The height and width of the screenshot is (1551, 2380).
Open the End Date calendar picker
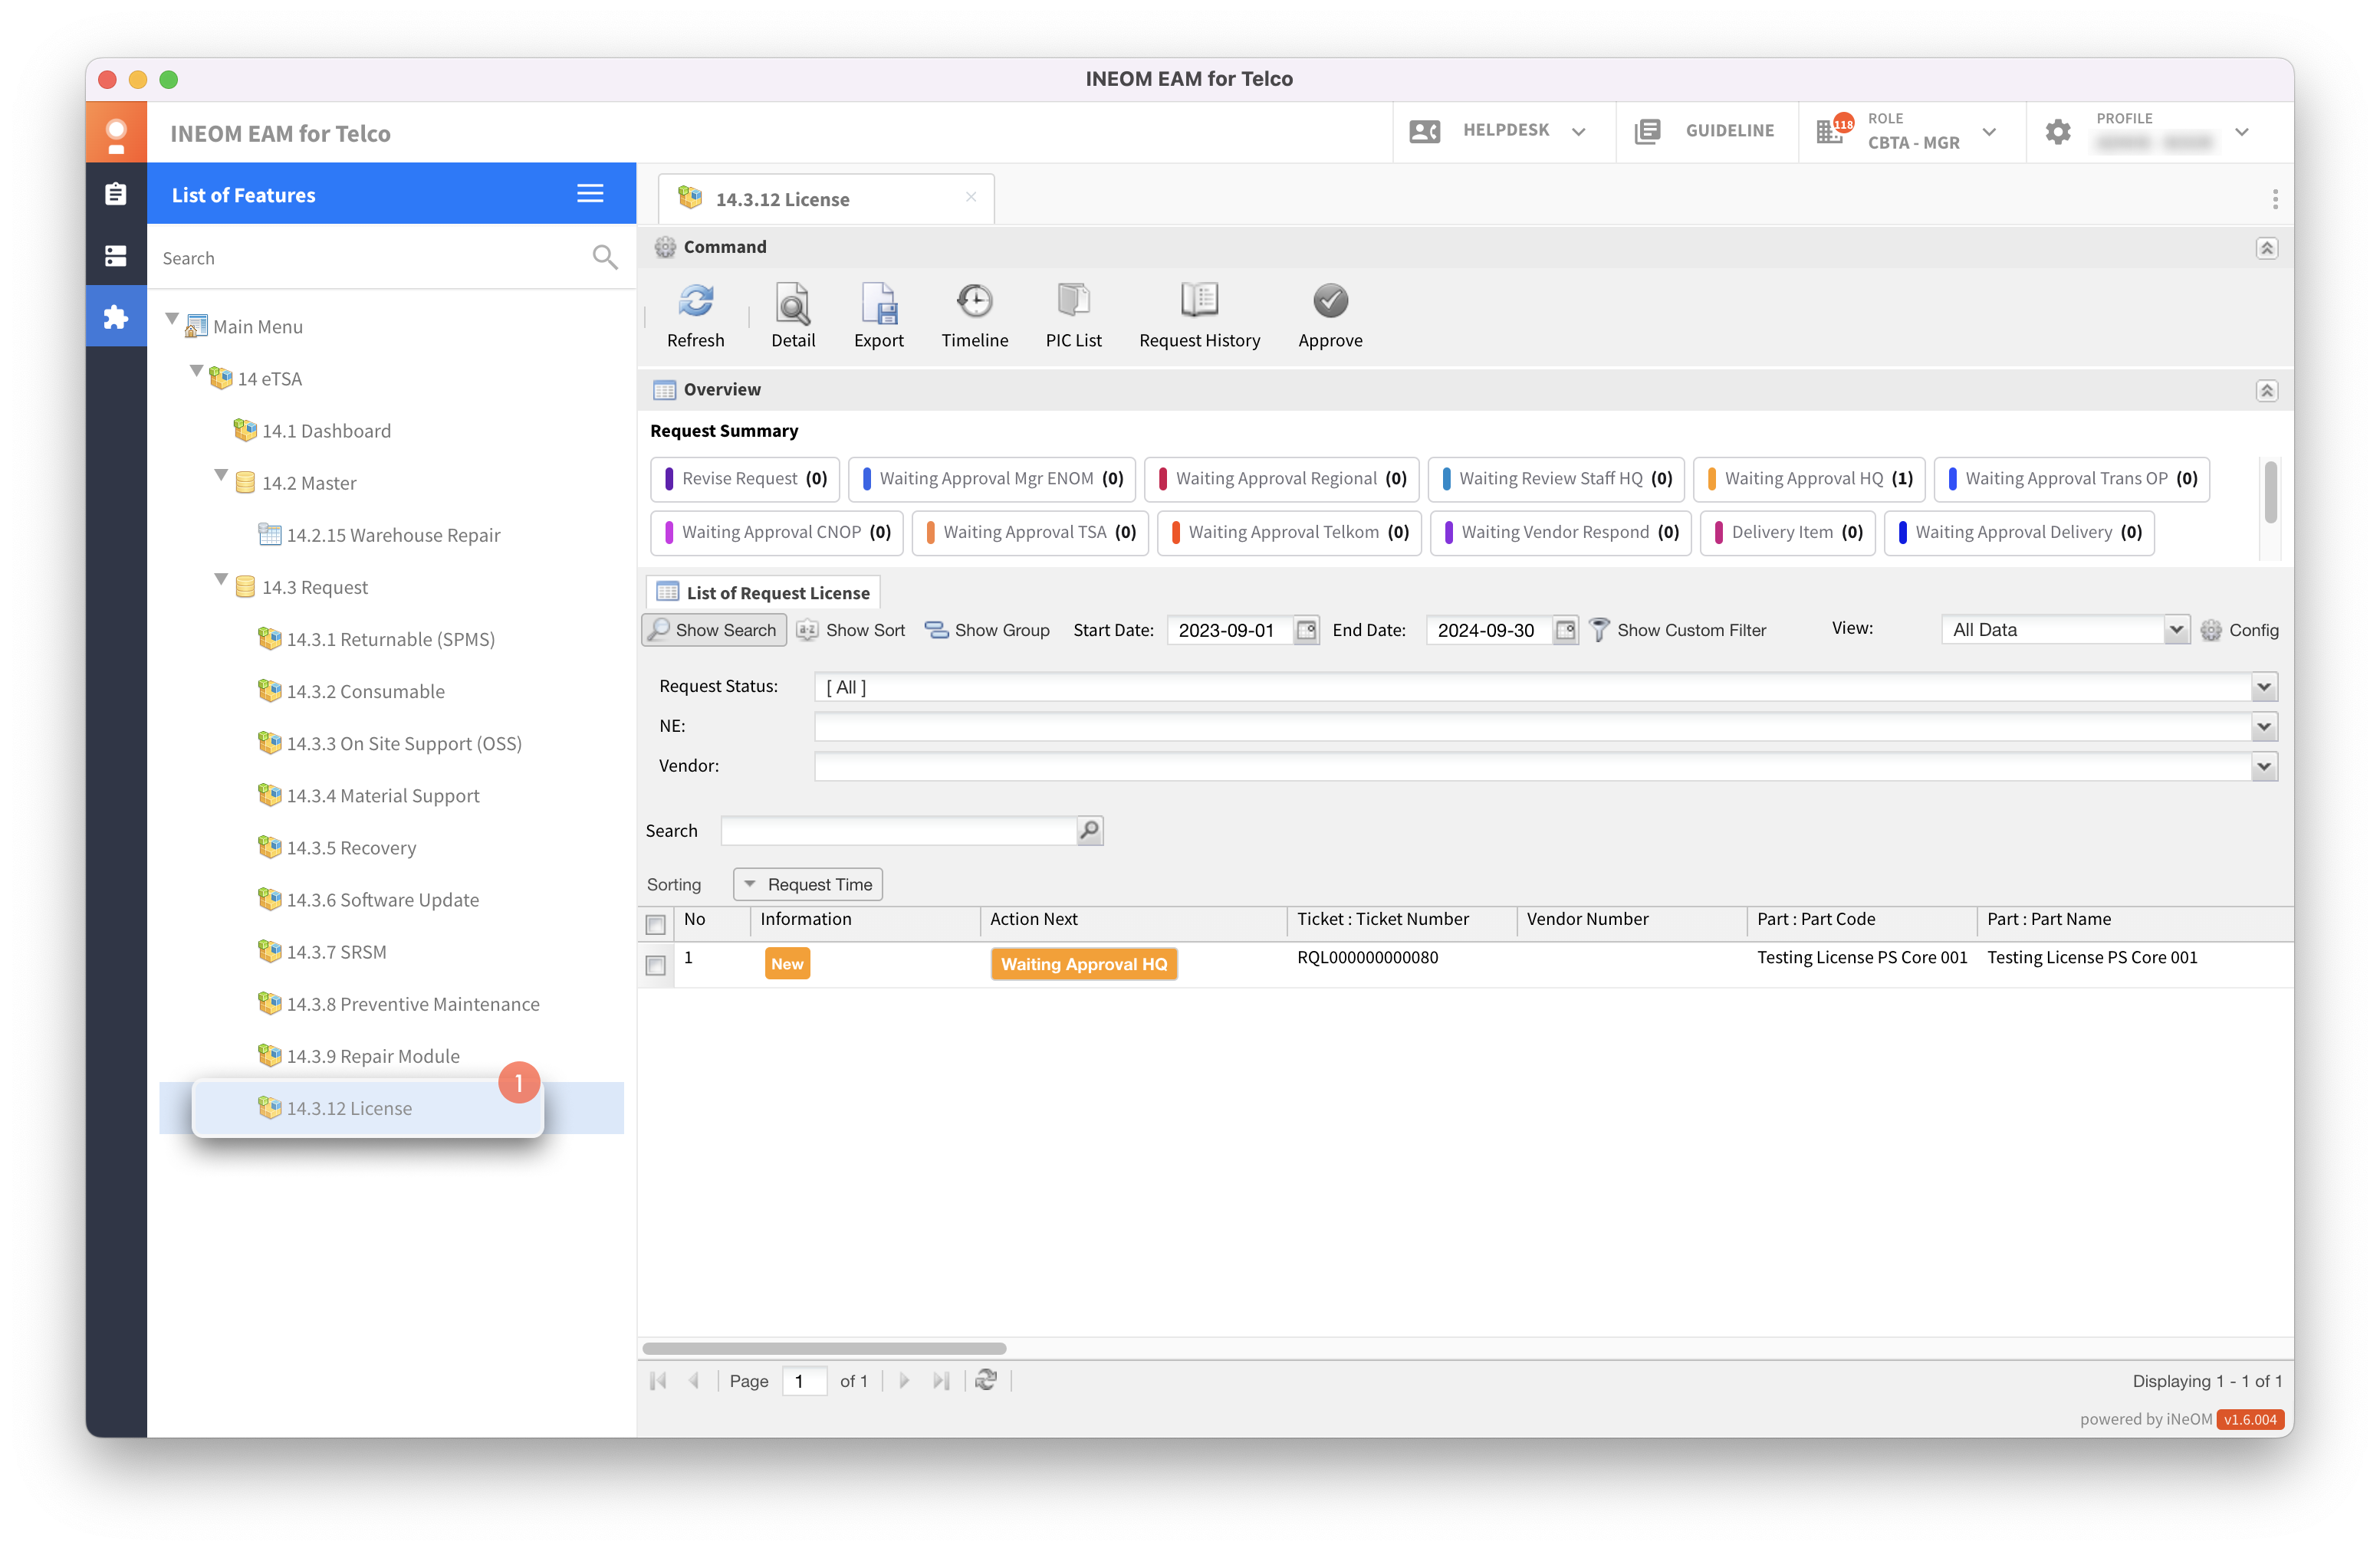click(1565, 630)
